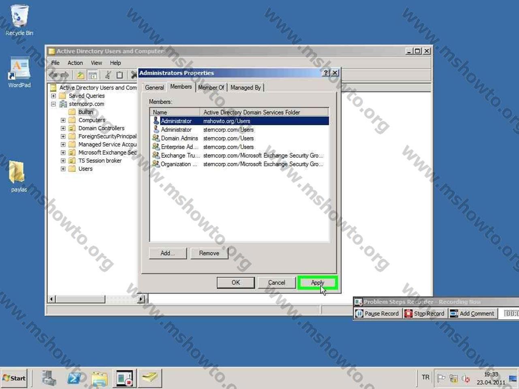Click the network tray icon
This screenshot has height=389, width=519.
453,379
